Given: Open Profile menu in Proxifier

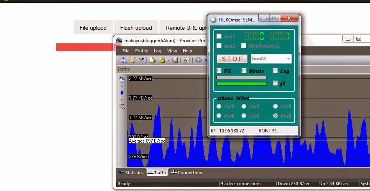Looking at the screenshot, I should (x=141, y=51).
